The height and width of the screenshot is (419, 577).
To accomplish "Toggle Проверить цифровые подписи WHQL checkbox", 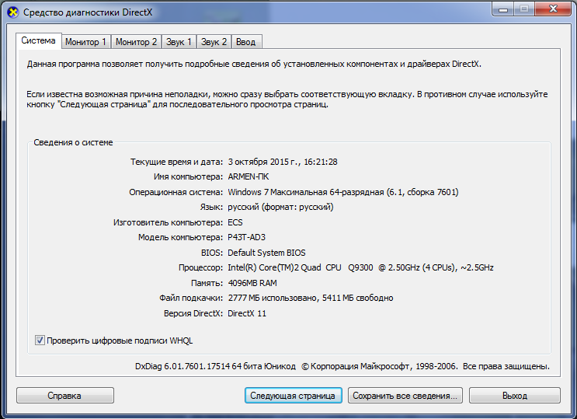I will [40, 340].
